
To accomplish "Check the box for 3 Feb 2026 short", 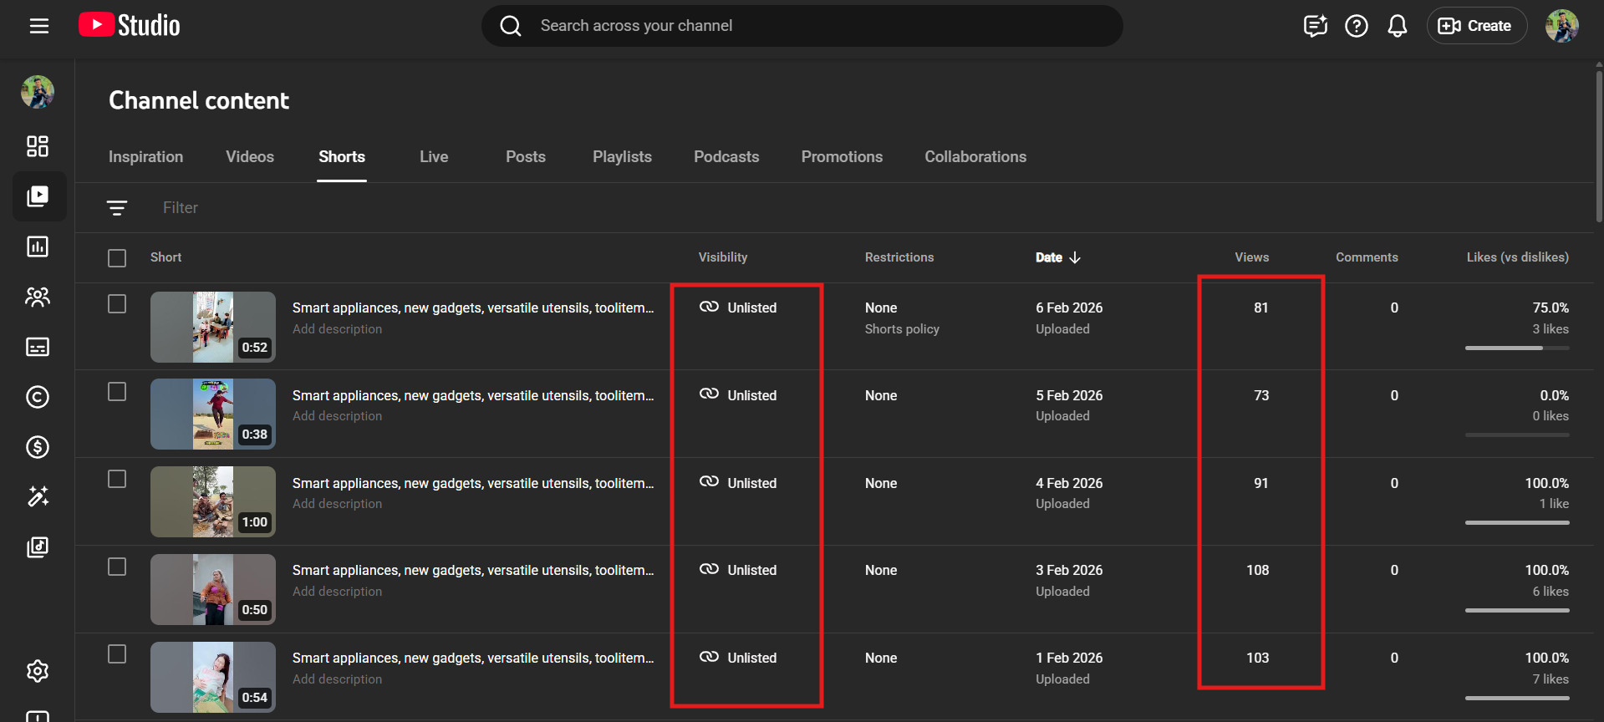I will point(117,567).
